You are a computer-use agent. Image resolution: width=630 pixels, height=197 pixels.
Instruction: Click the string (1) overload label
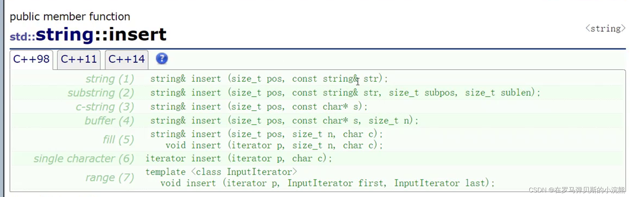[110, 79]
